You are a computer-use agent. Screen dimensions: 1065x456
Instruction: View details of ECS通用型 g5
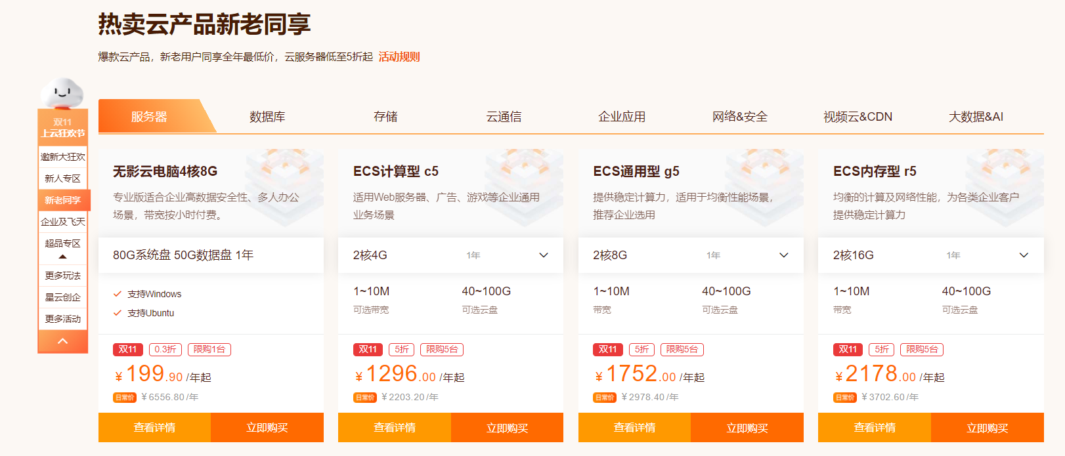634,427
